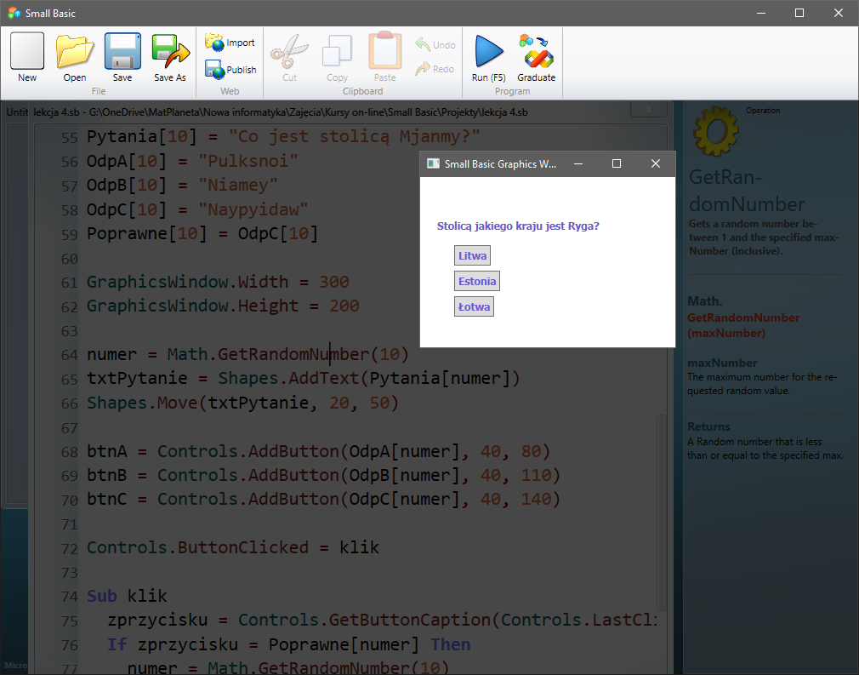Run the program with F5 button

tap(489, 57)
